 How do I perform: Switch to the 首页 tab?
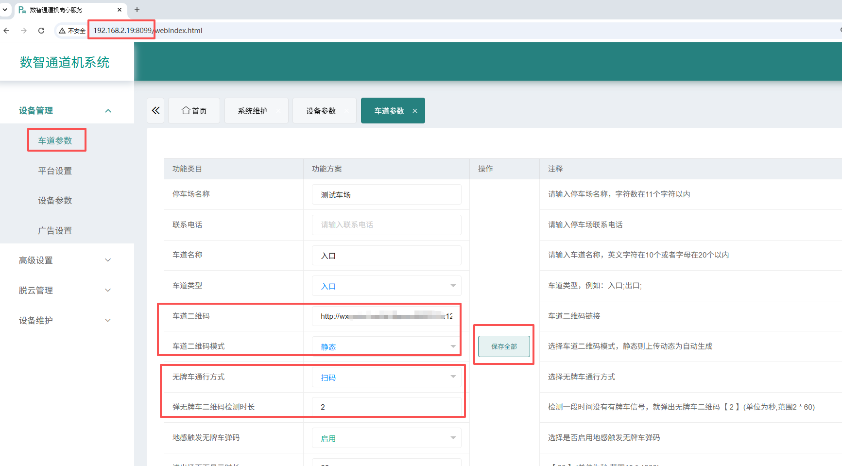tap(194, 111)
